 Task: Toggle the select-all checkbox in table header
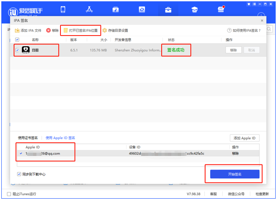click(17, 39)
